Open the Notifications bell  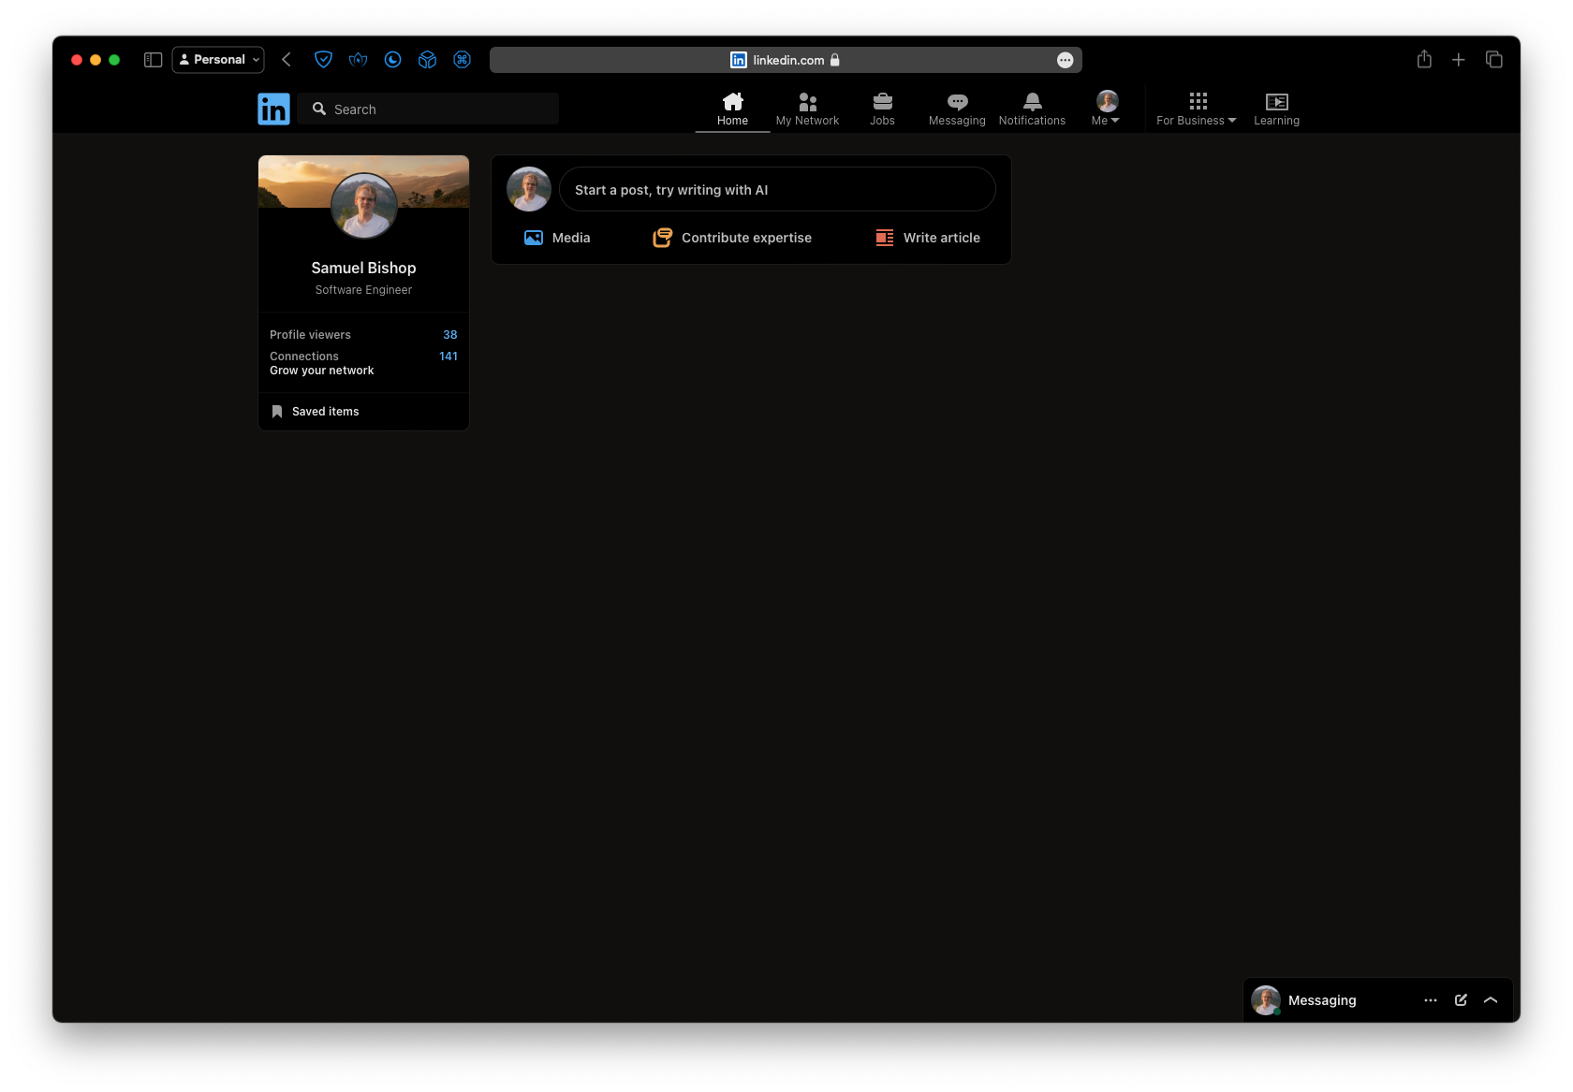[x=1032, y=109]
